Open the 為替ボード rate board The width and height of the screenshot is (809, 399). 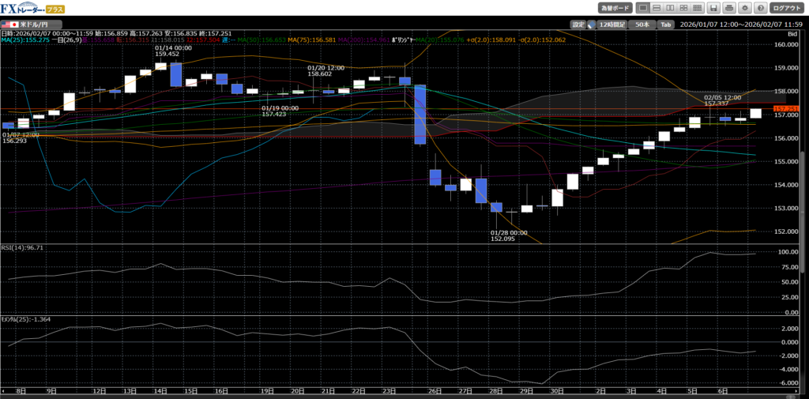coord(615,8)
